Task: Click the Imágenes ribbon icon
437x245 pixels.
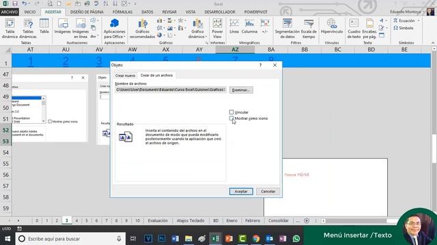Action: (62, 27)
